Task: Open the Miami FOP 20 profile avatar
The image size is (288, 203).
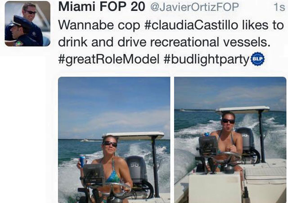Action: [x=27, y=24]
